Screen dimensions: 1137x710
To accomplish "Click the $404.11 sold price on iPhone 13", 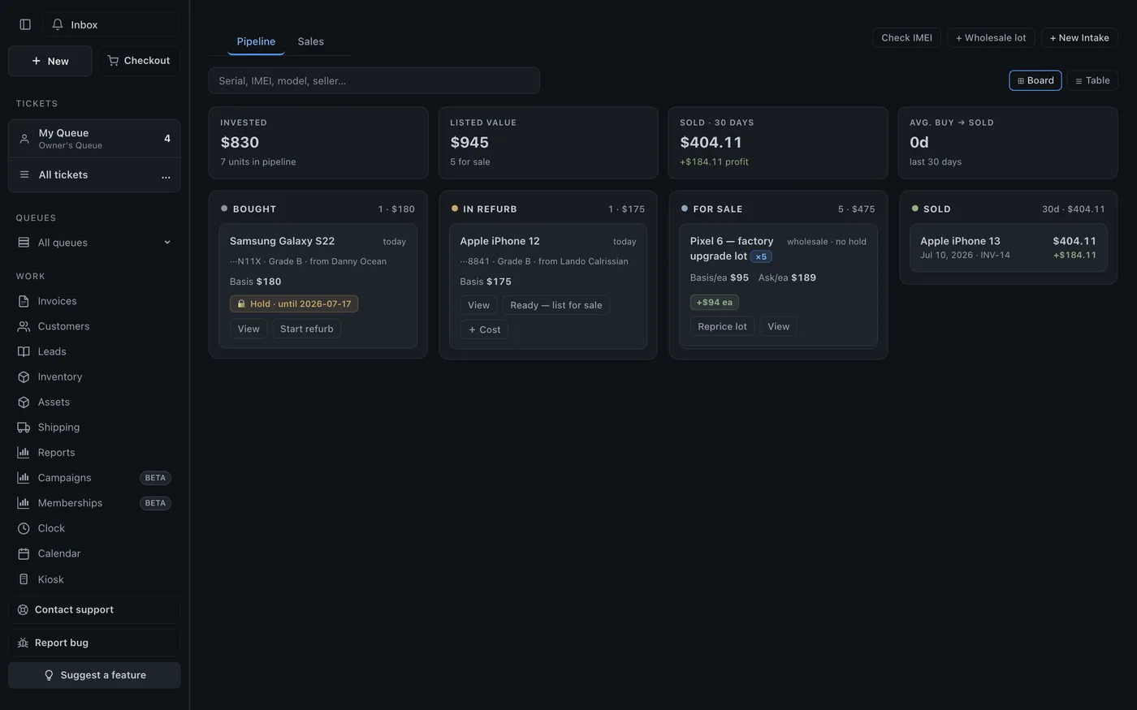I will tap(1074, 241).
